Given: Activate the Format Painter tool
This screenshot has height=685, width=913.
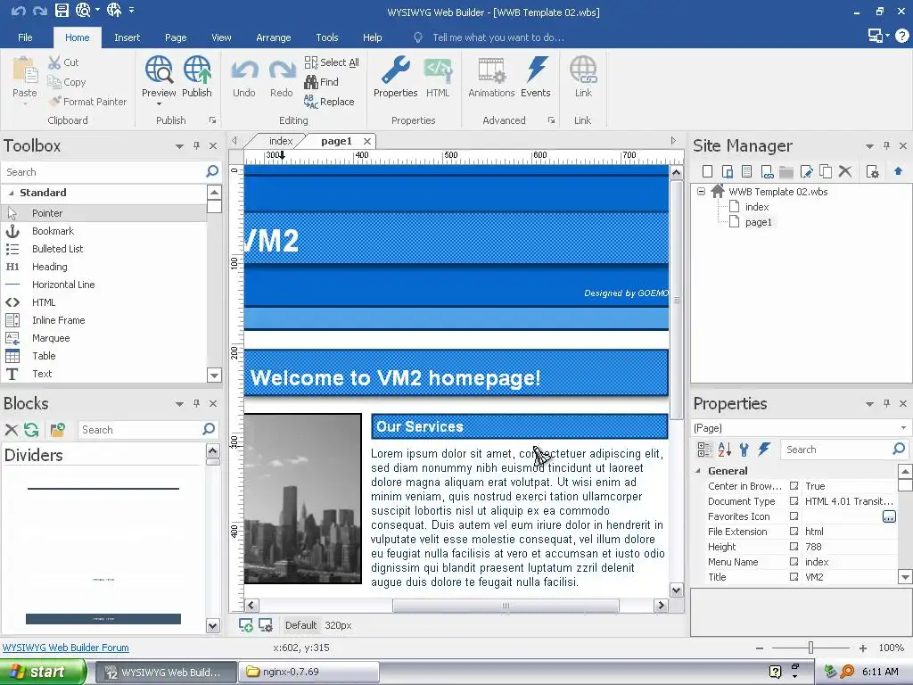Looking at the screenshot, I should 87,102.
